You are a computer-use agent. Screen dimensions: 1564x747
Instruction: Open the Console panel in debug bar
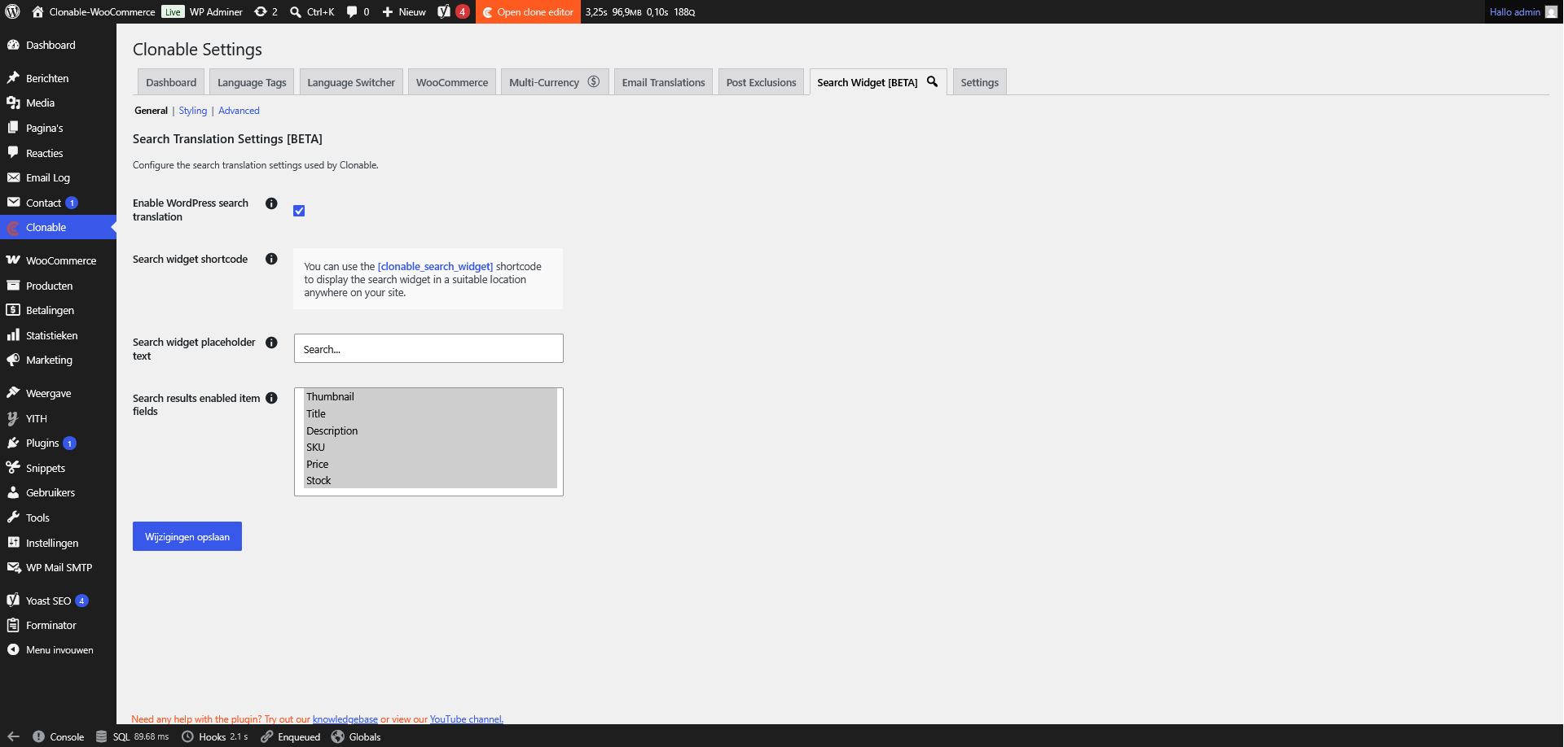[x=58, y=736]
